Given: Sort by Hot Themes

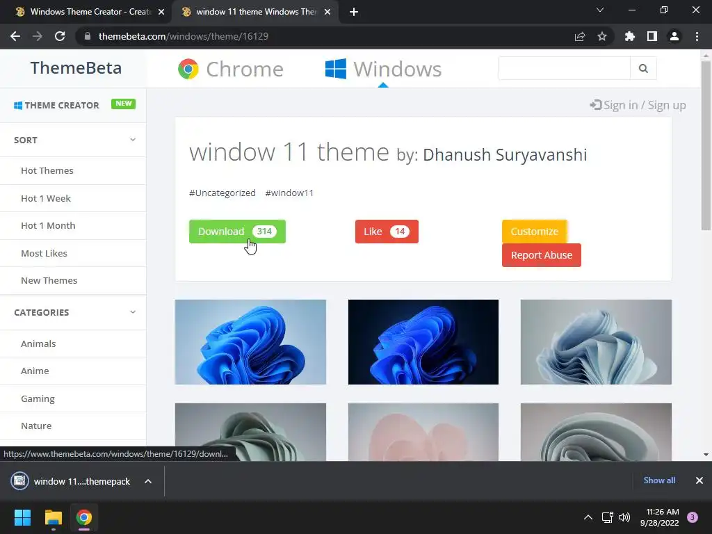Looking at the screenshot, I should 47,171.
